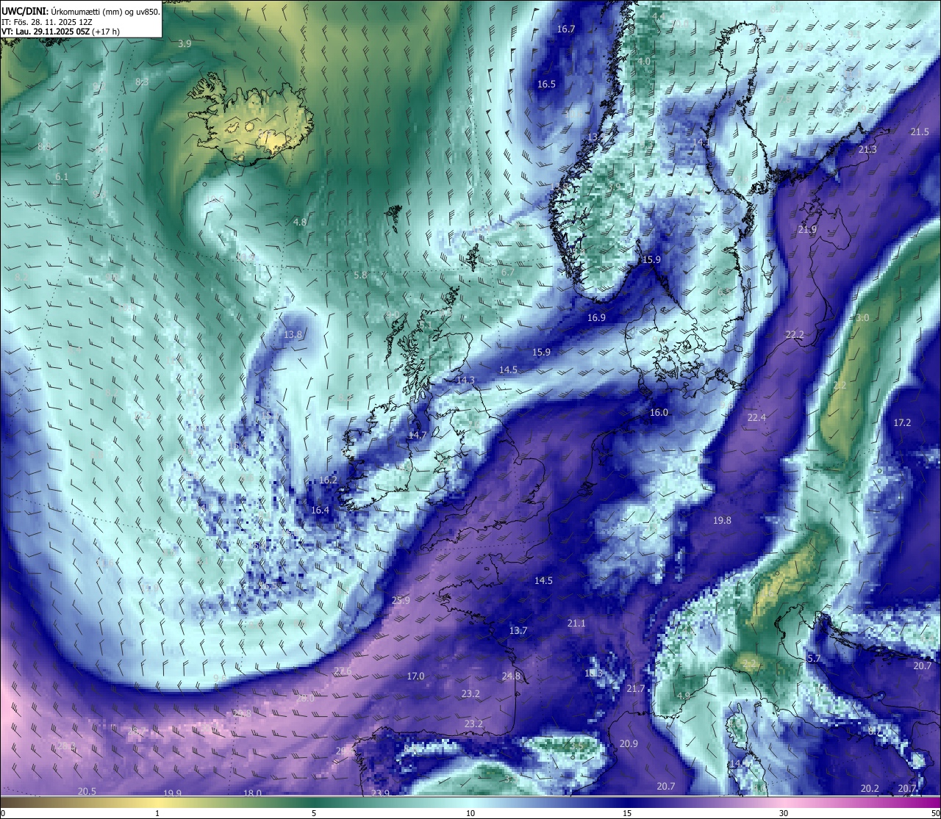
Task: Click the 16.2 value west of Ireland
Action: (328, 480)
